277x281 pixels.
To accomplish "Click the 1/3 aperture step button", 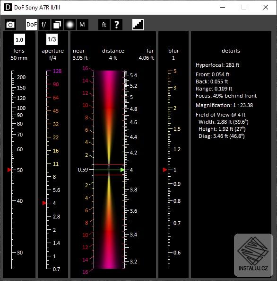I will click(x=52, y=39).
